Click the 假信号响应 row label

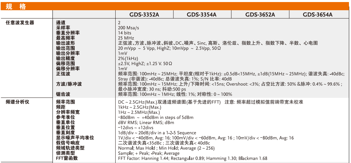68,143
